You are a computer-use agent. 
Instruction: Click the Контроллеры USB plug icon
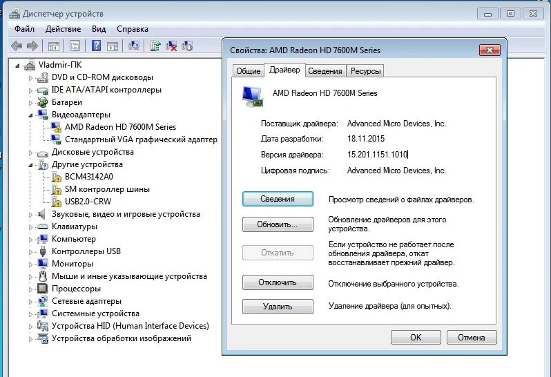click(43, 251)
